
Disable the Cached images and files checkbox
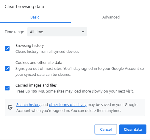[7, 88]
